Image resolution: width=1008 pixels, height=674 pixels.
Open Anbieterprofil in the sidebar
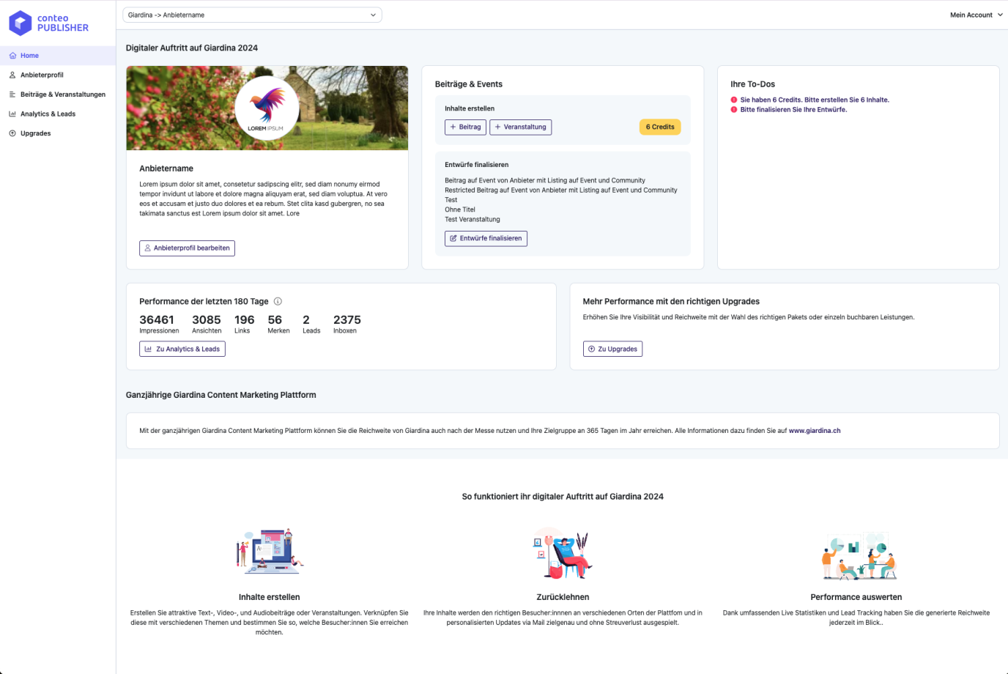(58, 75)
